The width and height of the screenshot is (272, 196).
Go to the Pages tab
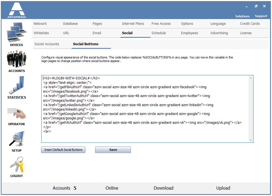(x=97, y=24)
